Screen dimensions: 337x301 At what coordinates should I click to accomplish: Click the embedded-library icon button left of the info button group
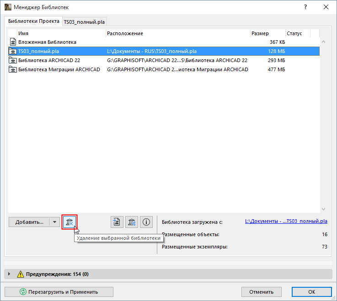pos(117,222)
